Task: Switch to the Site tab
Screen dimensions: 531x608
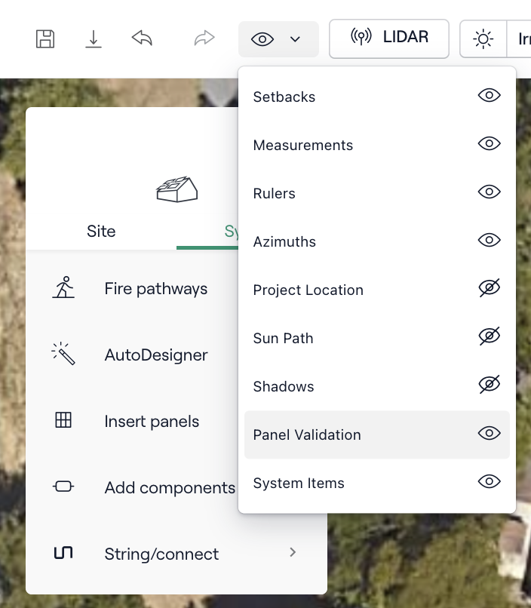Action: coord(101,231)
